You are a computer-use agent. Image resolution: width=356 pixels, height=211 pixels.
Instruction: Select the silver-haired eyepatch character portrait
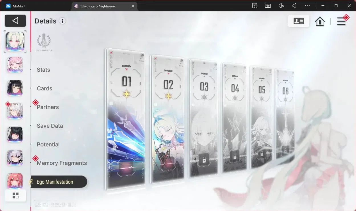pos(15,158)
